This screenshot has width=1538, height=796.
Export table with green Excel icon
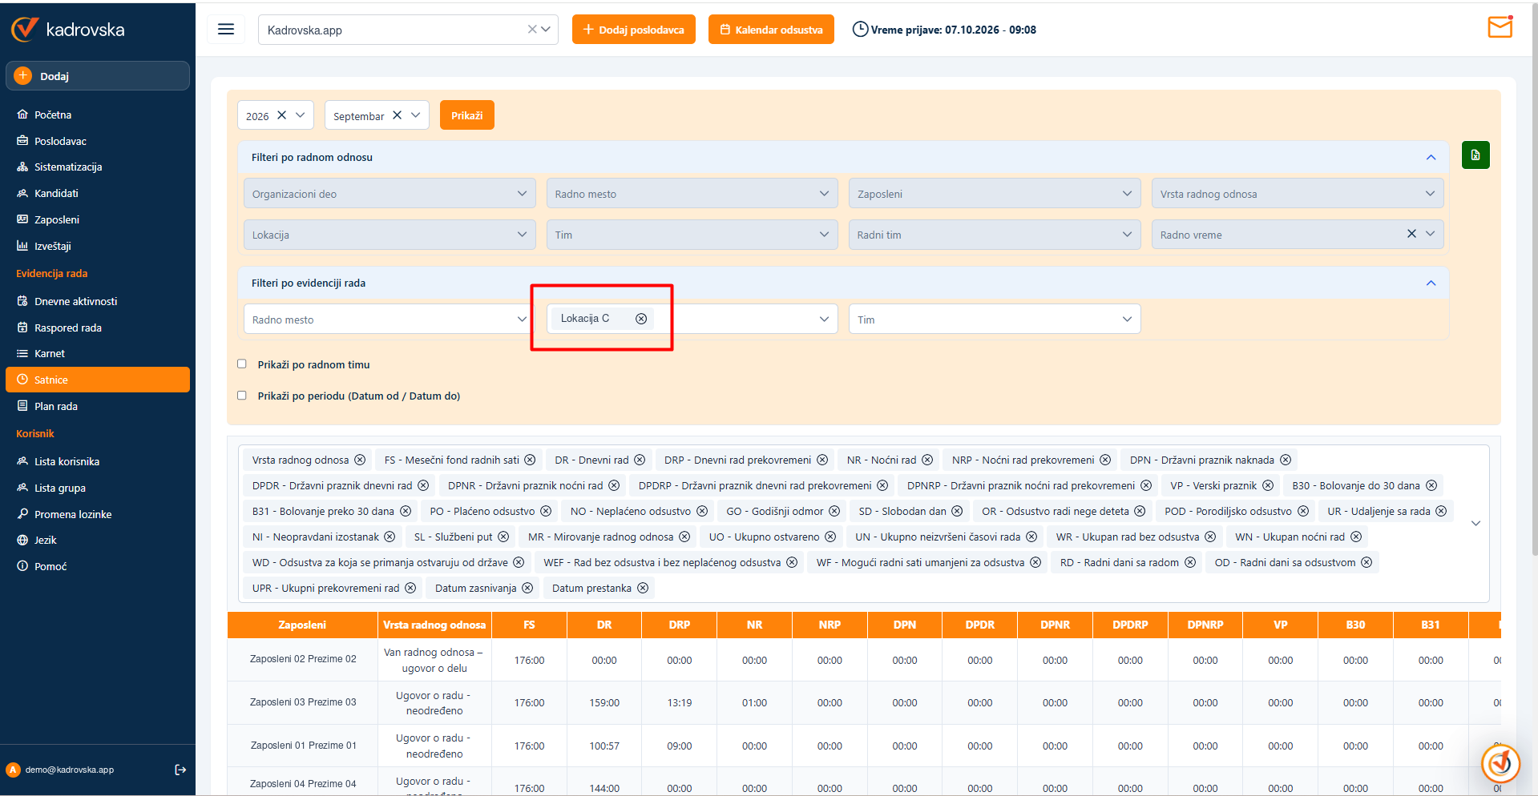[x=1475, y=155]
